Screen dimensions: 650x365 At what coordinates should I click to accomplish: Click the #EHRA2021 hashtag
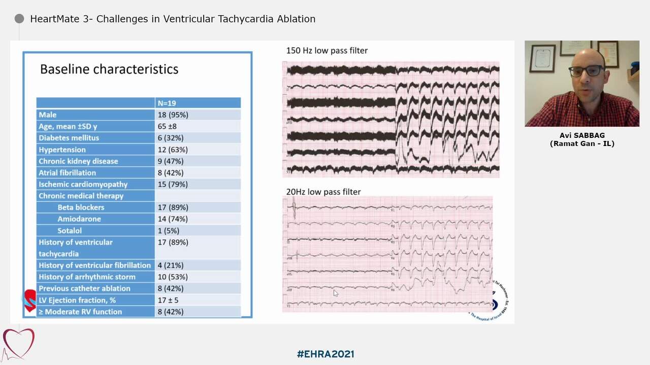(x=326, y=354)
